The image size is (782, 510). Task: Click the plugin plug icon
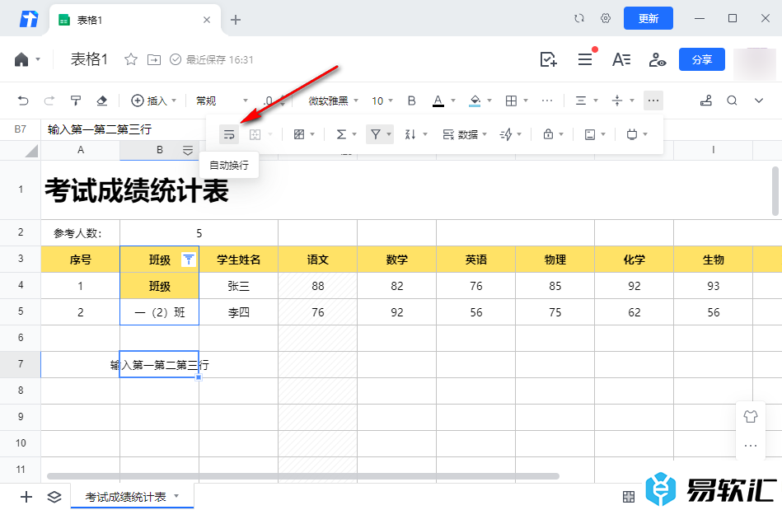click(632, 134)
